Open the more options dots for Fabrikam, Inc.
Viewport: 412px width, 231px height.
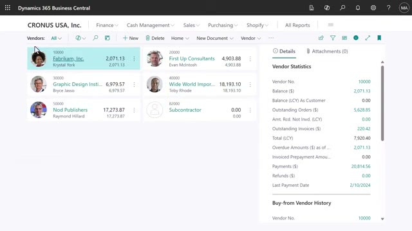point(134,58)
